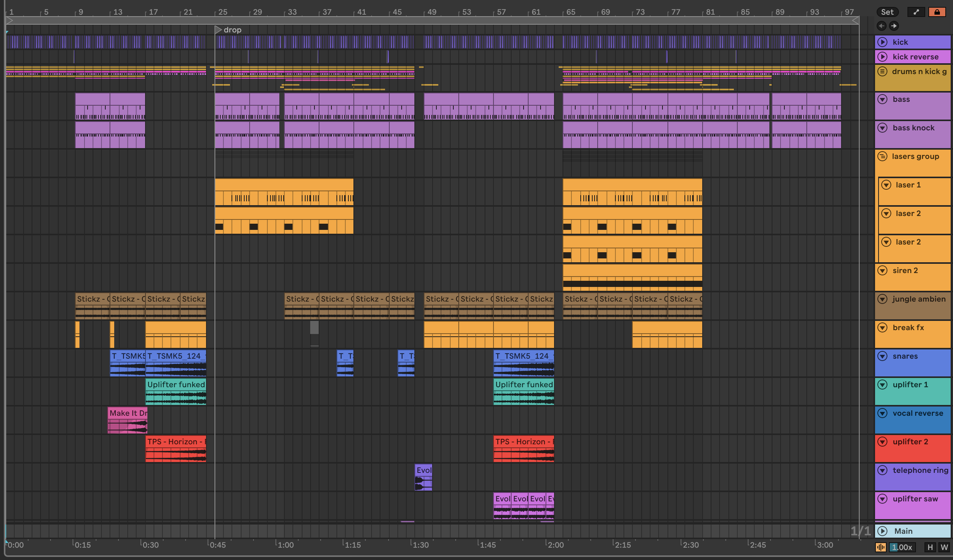Jump to the next locator arrow
Image resolution: width=953 pixels, height=560 pixels.
[894, 26]
